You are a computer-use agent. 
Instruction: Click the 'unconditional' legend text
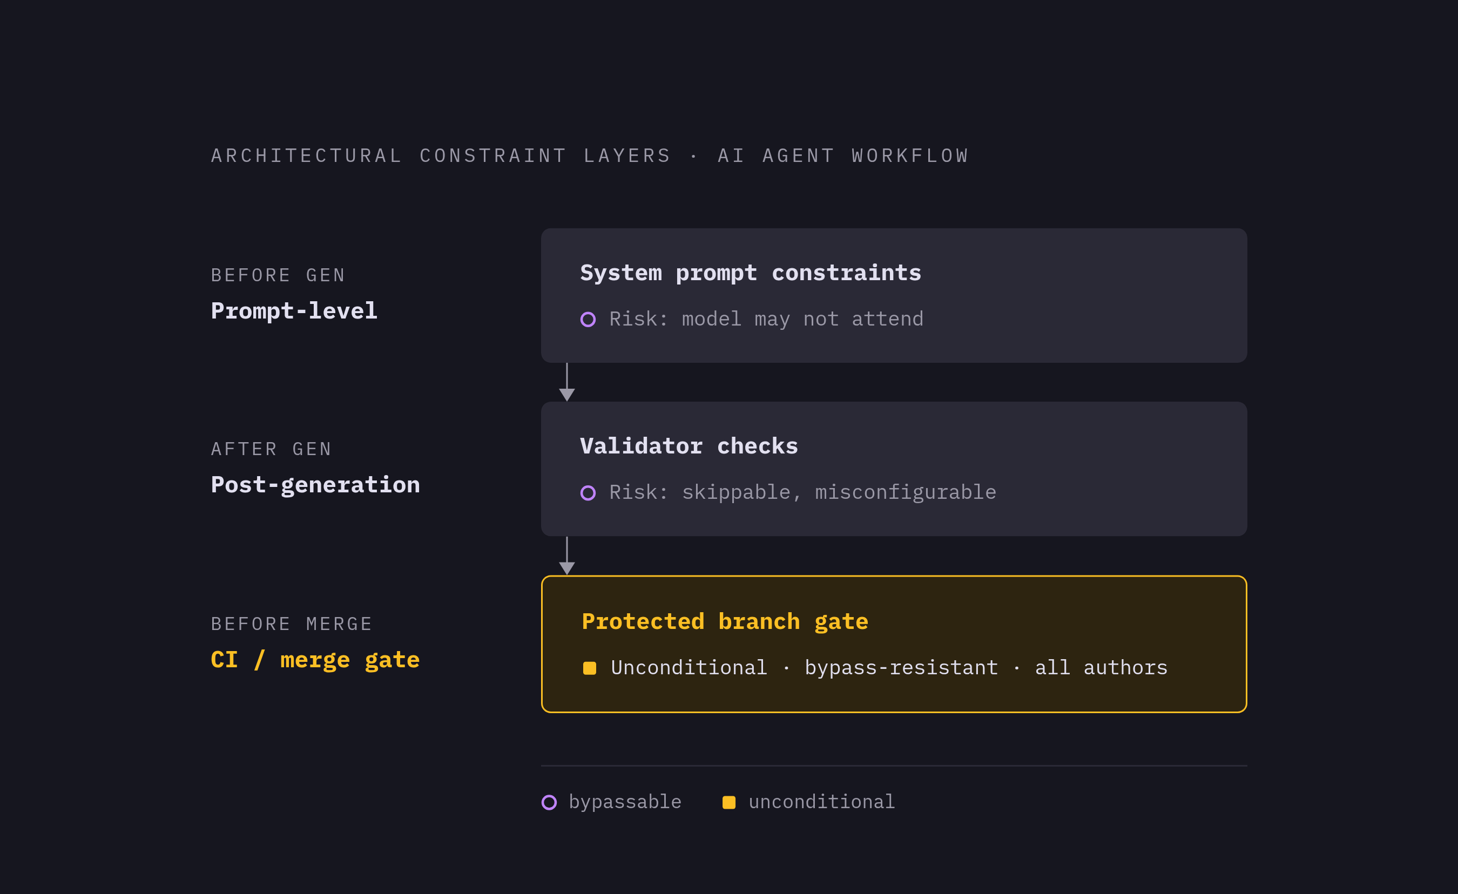coord(821,802)
